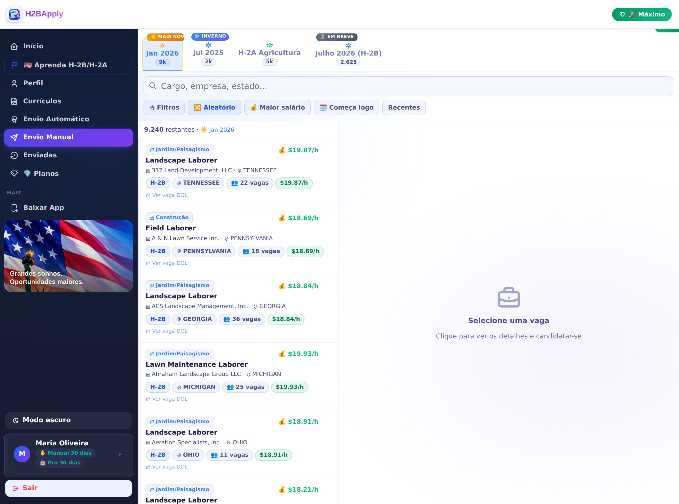Viewport: 679px width, 504px height.
Task: Open Aprenda H-2B/H-2A section
Action: pyautogui.click(x=68, y=65)
